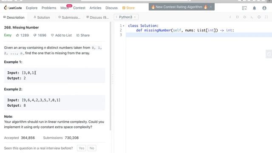Click the Example 1 input text
Screen dimensions: 272x153
(22, 73)
